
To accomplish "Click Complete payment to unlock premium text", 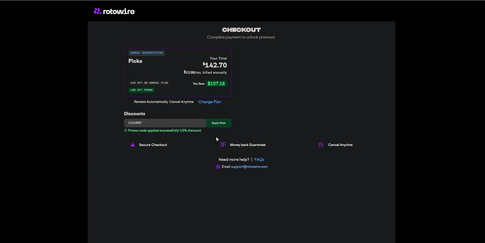I will pos(241,37).
